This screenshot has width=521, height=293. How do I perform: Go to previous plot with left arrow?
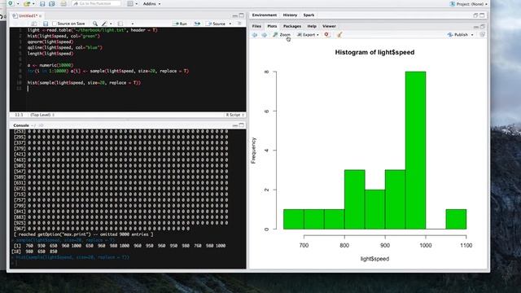coord(255,34)
